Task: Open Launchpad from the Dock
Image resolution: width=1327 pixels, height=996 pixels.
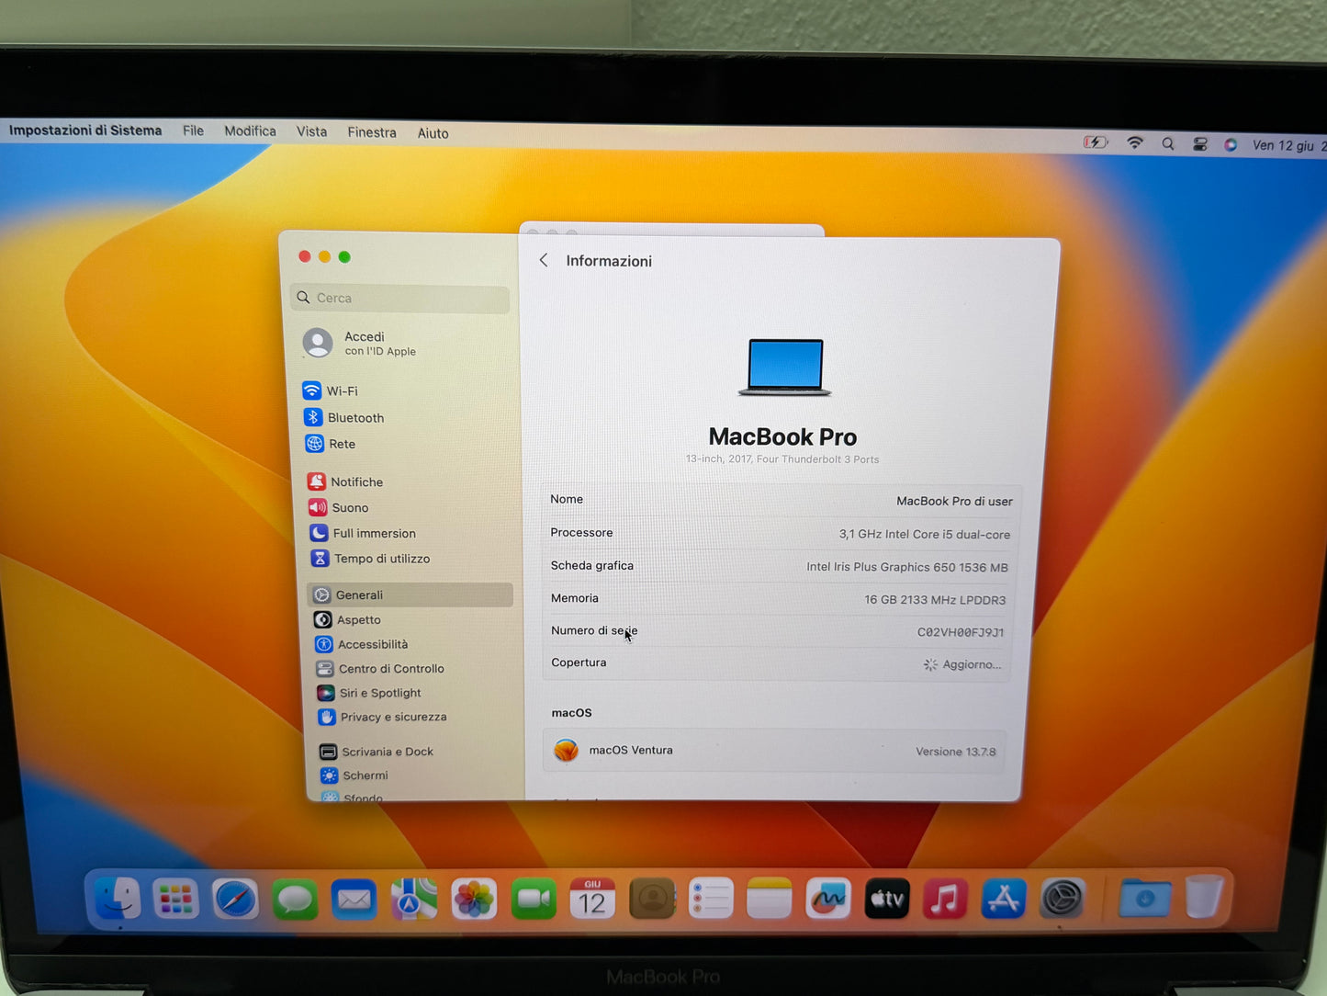Action: point(175,899)
